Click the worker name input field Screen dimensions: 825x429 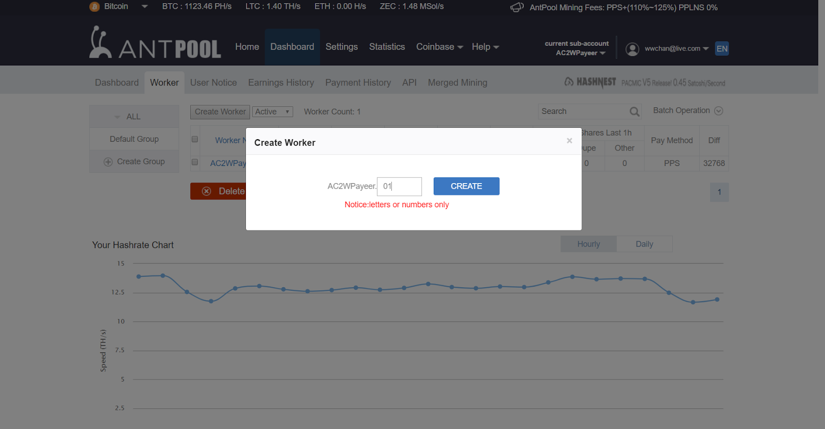coord(399,186)
